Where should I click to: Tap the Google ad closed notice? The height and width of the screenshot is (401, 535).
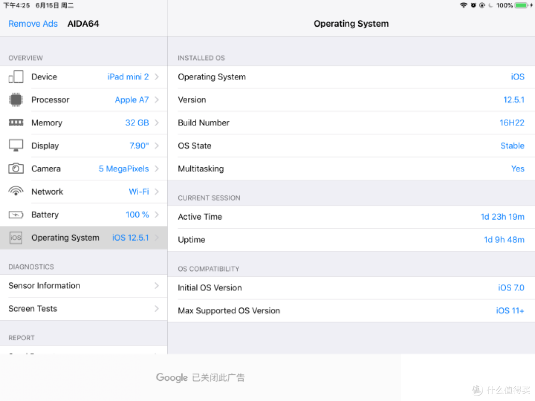tap(200, 377)
